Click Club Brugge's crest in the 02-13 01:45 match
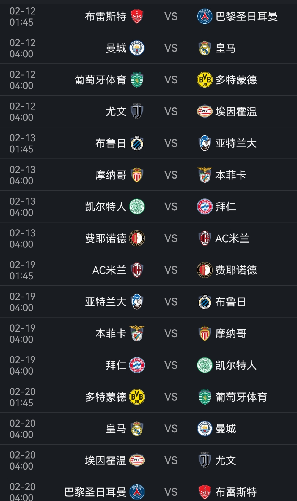Screen dimensions: 297x501 (137, 143)
